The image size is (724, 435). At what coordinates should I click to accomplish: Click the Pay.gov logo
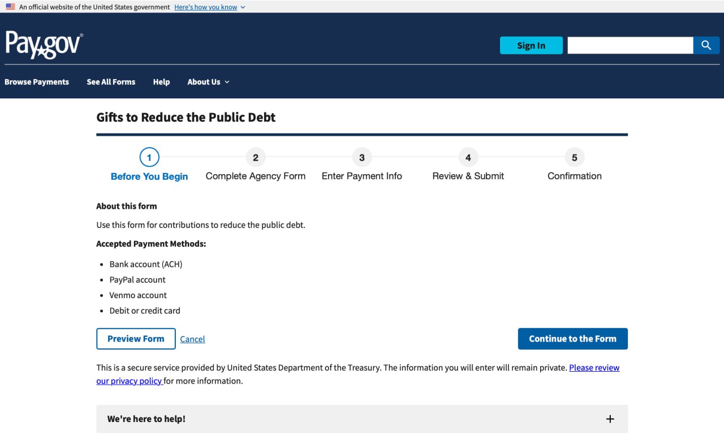click(x=44, y=45)
